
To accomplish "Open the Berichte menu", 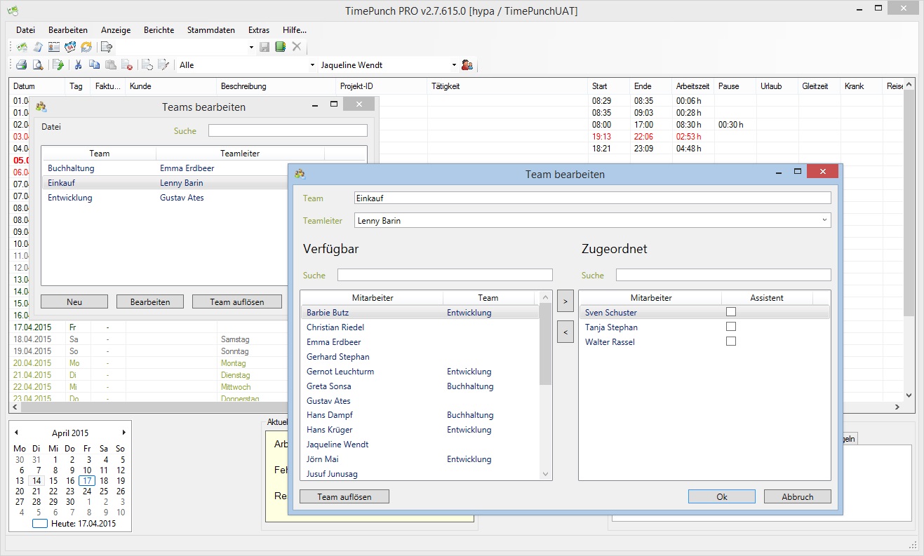I will [x=159, y=30].
